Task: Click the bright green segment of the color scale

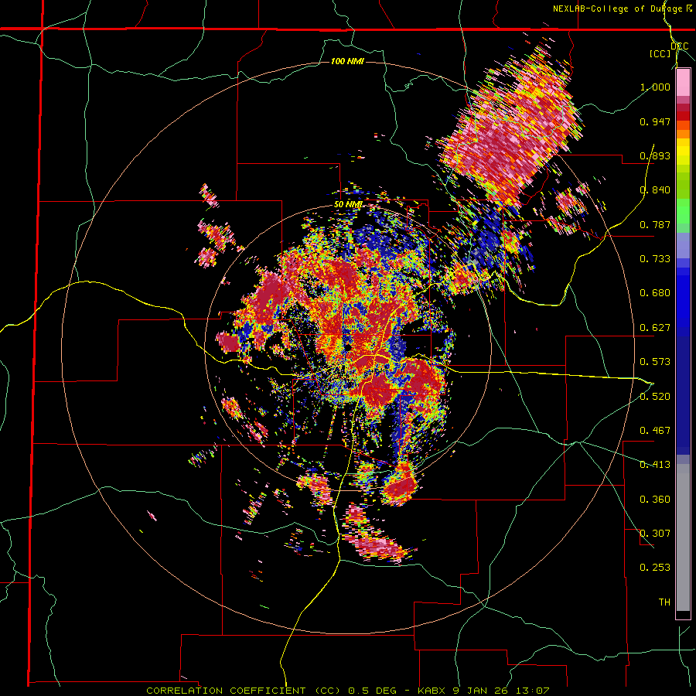Action: click(683, 210)
